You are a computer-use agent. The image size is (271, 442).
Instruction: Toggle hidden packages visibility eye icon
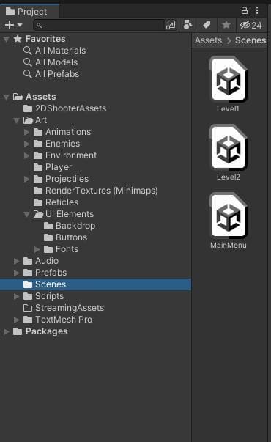(x=250, y=25)
